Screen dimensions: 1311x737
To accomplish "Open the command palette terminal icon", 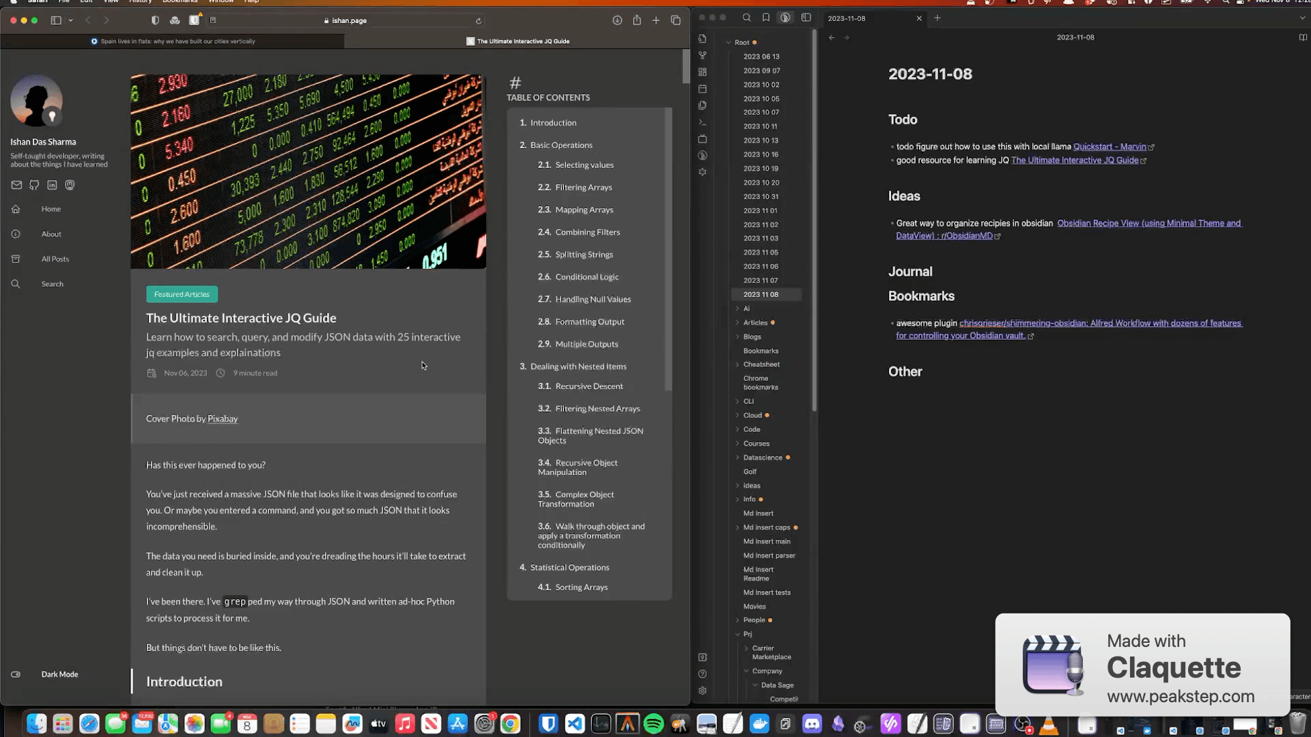I will 703,122.
